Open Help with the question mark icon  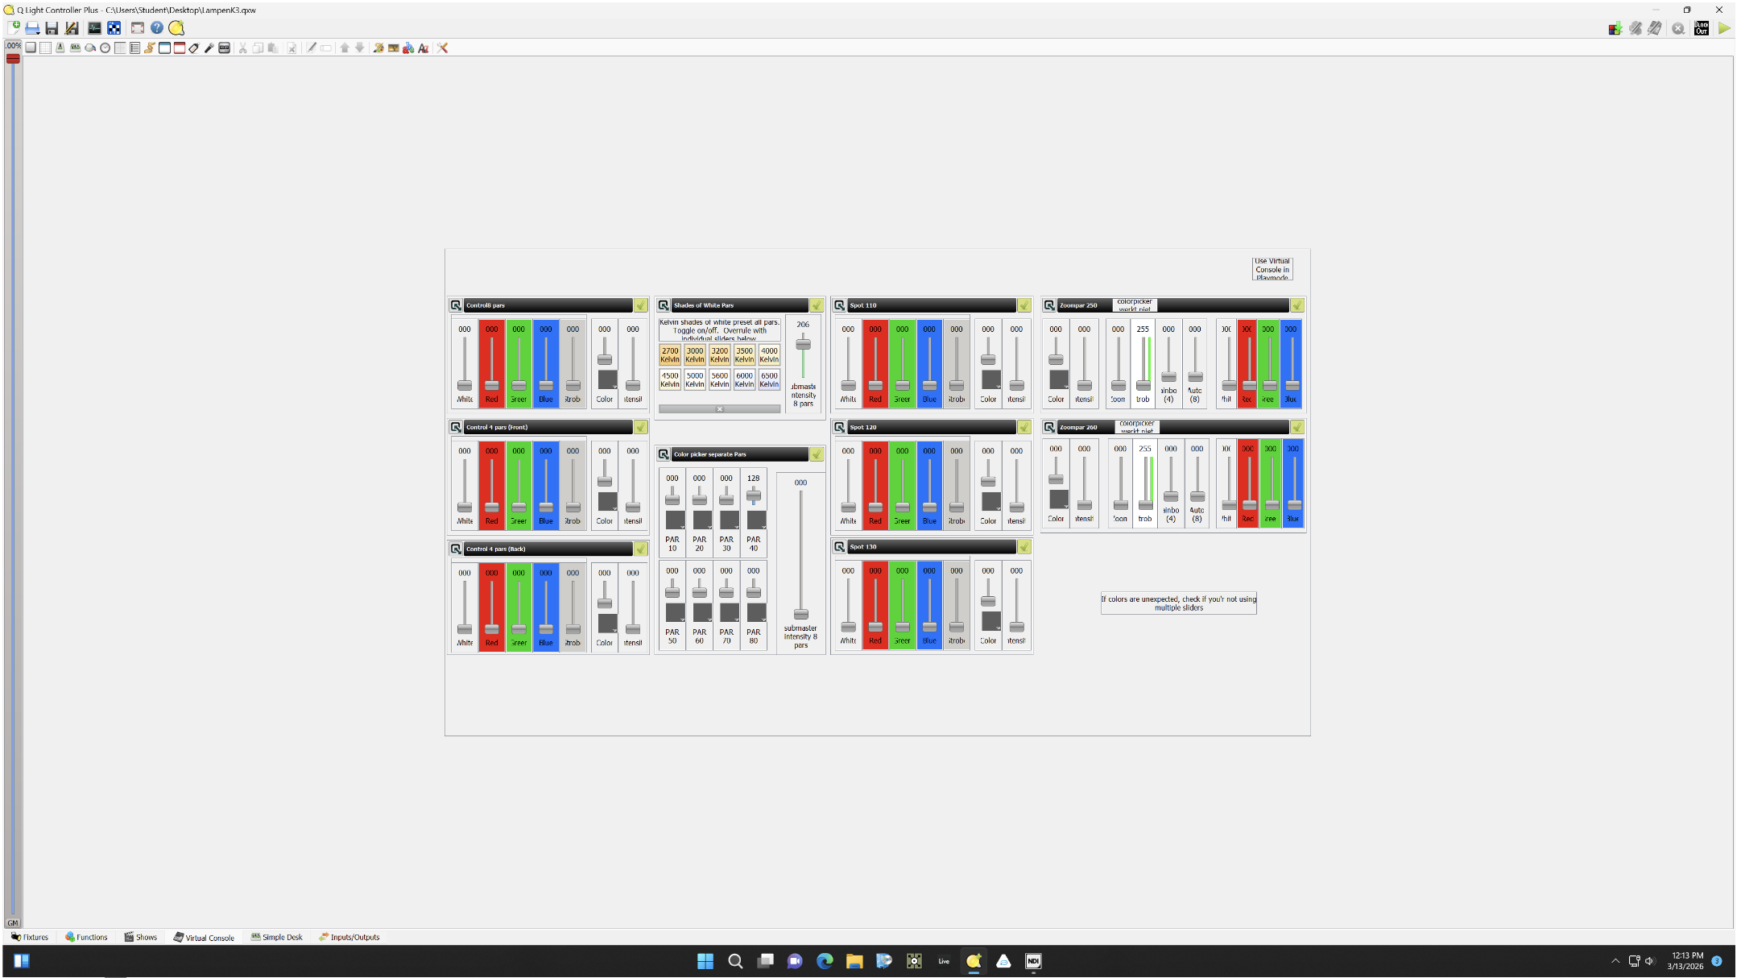click(156, 27)
